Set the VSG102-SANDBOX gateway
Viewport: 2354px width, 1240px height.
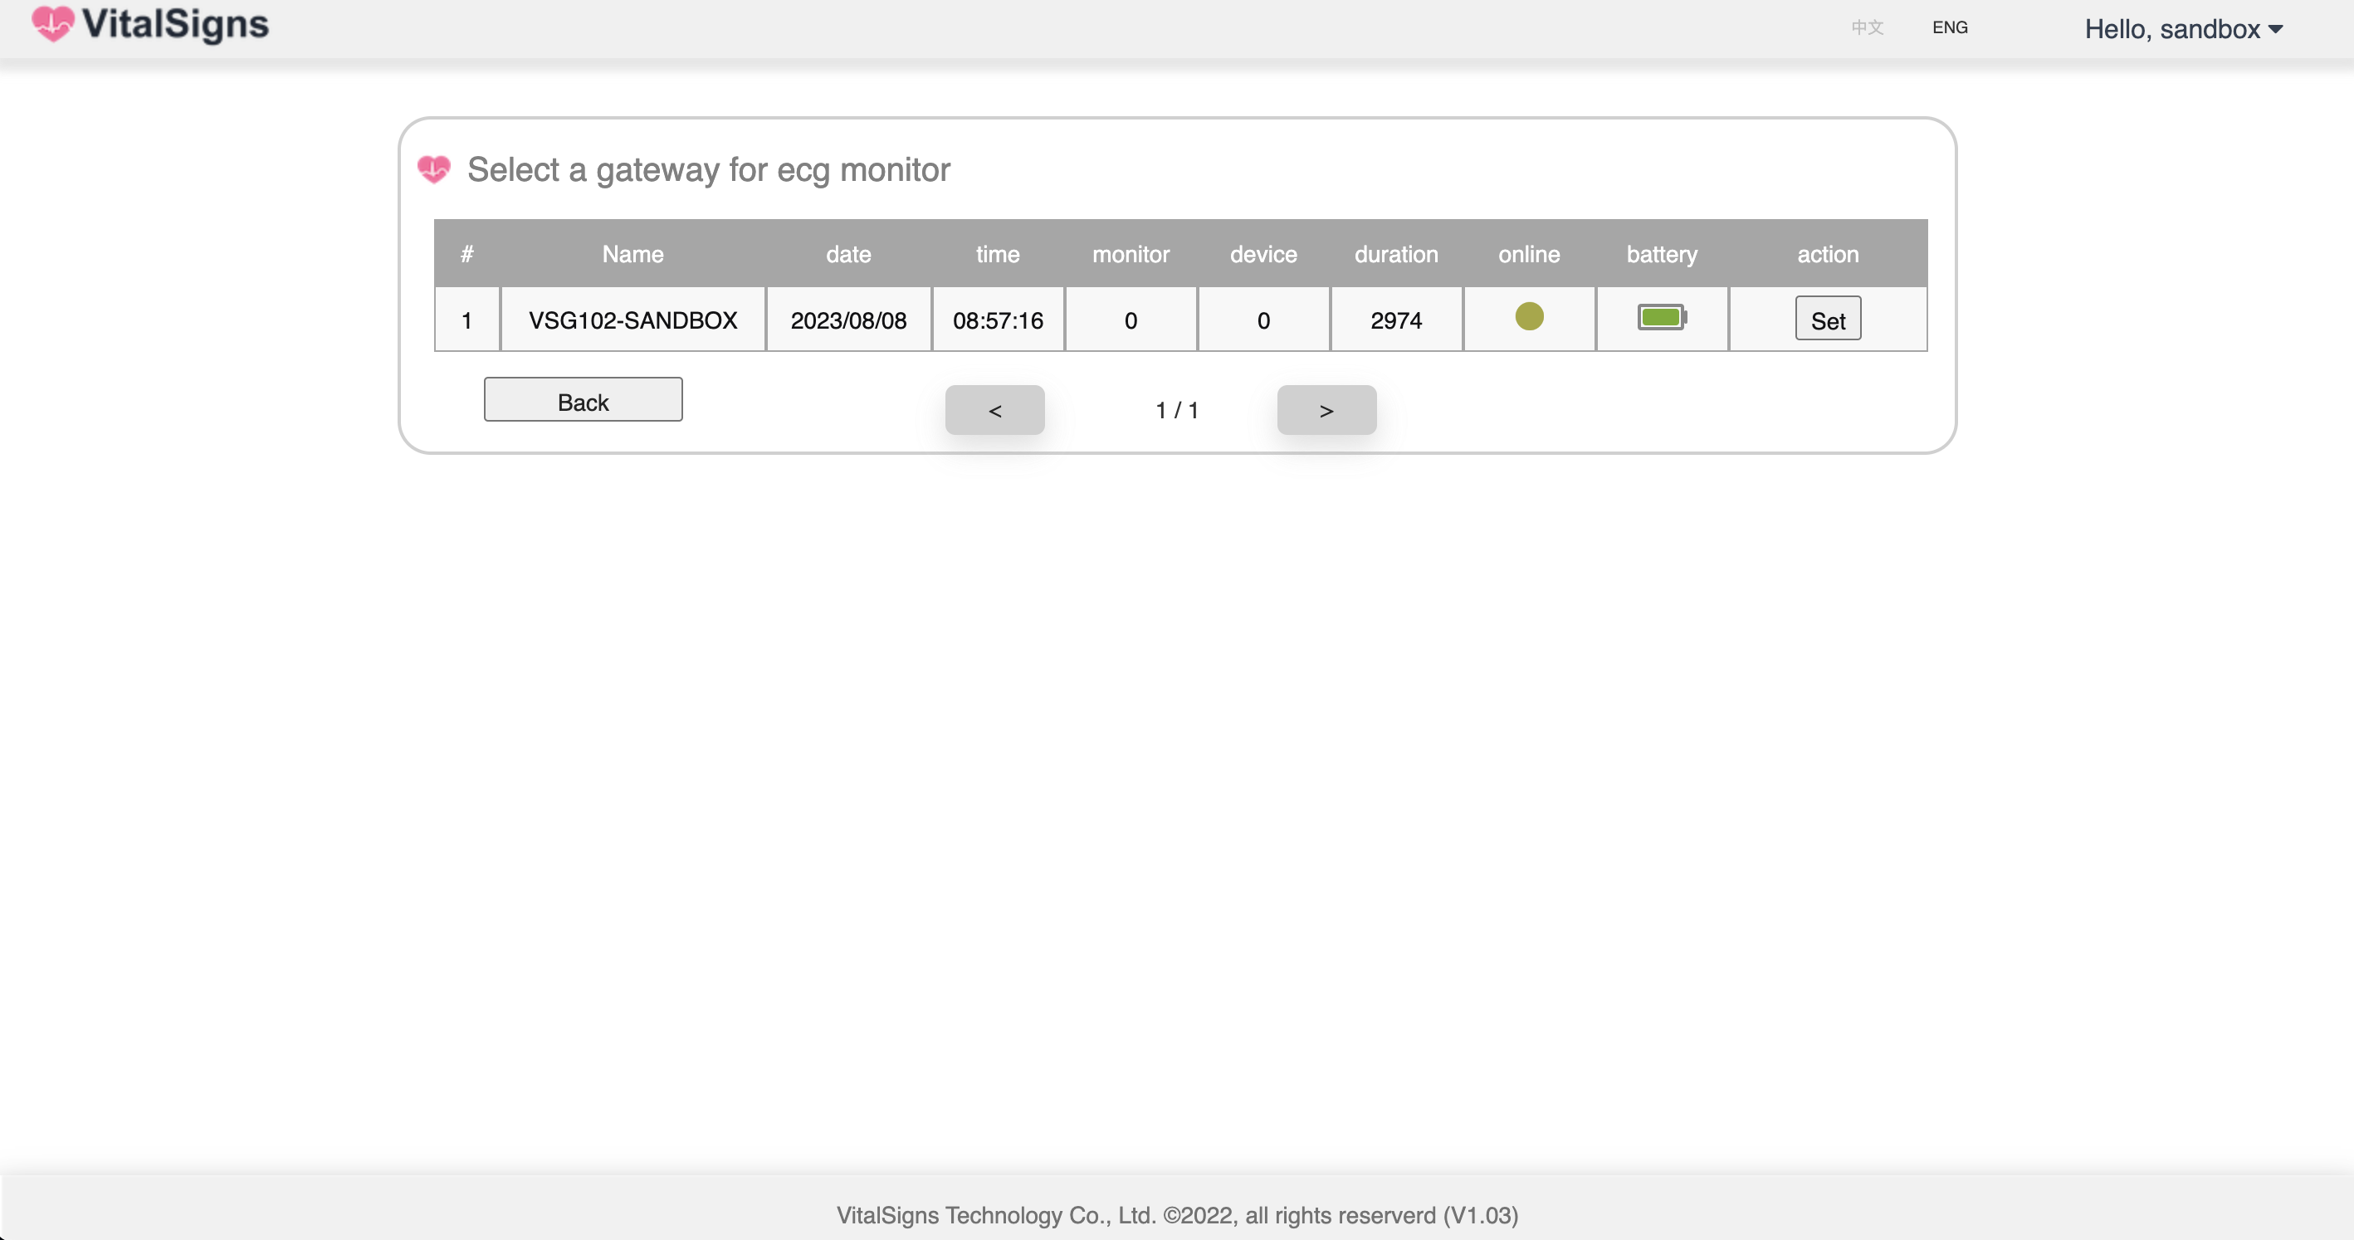1828,318
